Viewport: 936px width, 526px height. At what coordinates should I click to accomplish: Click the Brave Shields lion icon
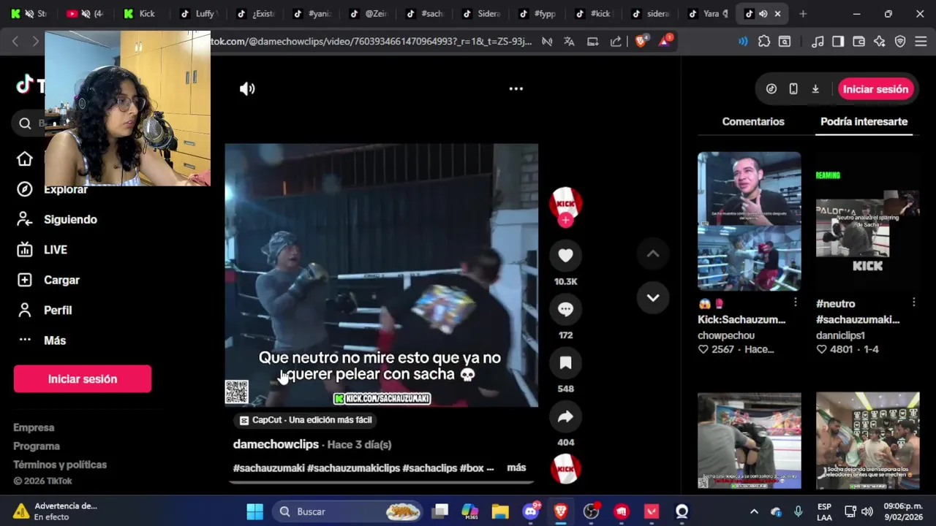pos(641,42)
